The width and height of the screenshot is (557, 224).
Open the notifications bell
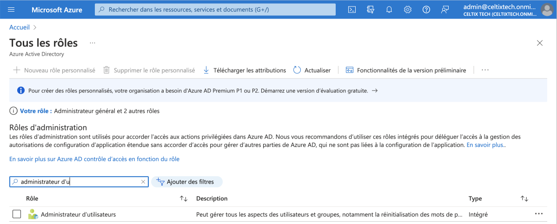point(389,10)
